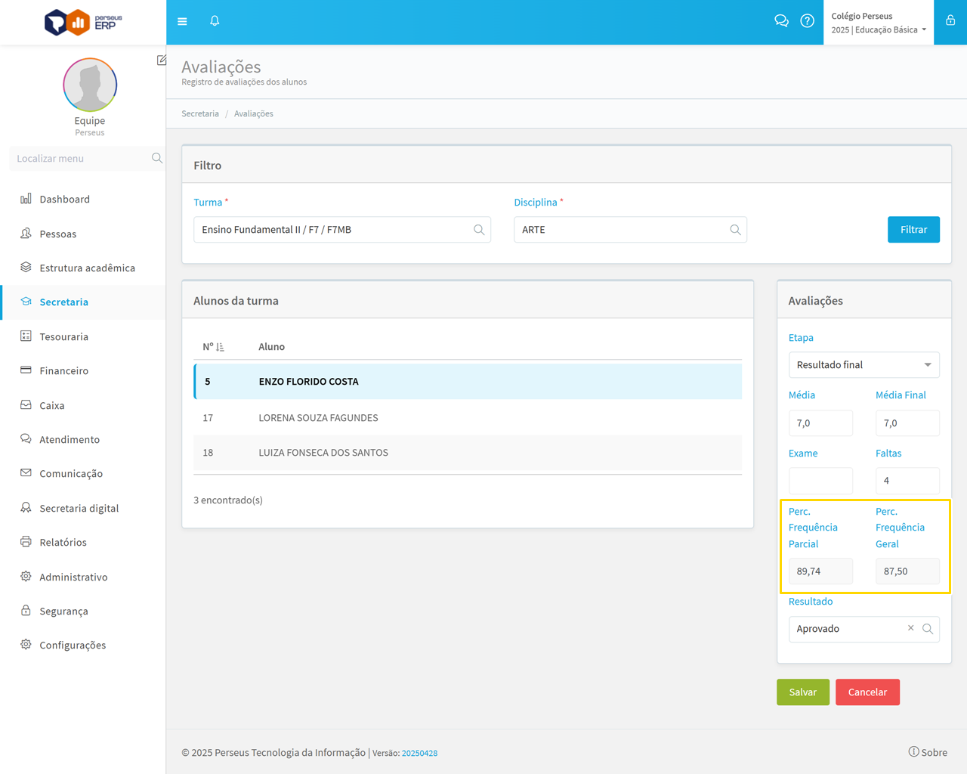The width and height of the screenshot is (967, 774).
Task: Click the Cancelar button
Action: tap(867, 692)
